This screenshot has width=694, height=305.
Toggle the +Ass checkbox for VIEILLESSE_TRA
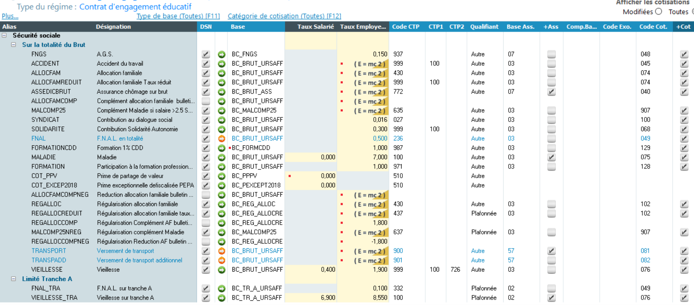click(x=552, y=298)
